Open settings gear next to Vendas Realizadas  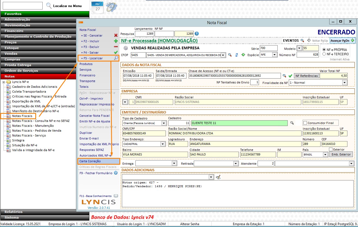point(125,48)
